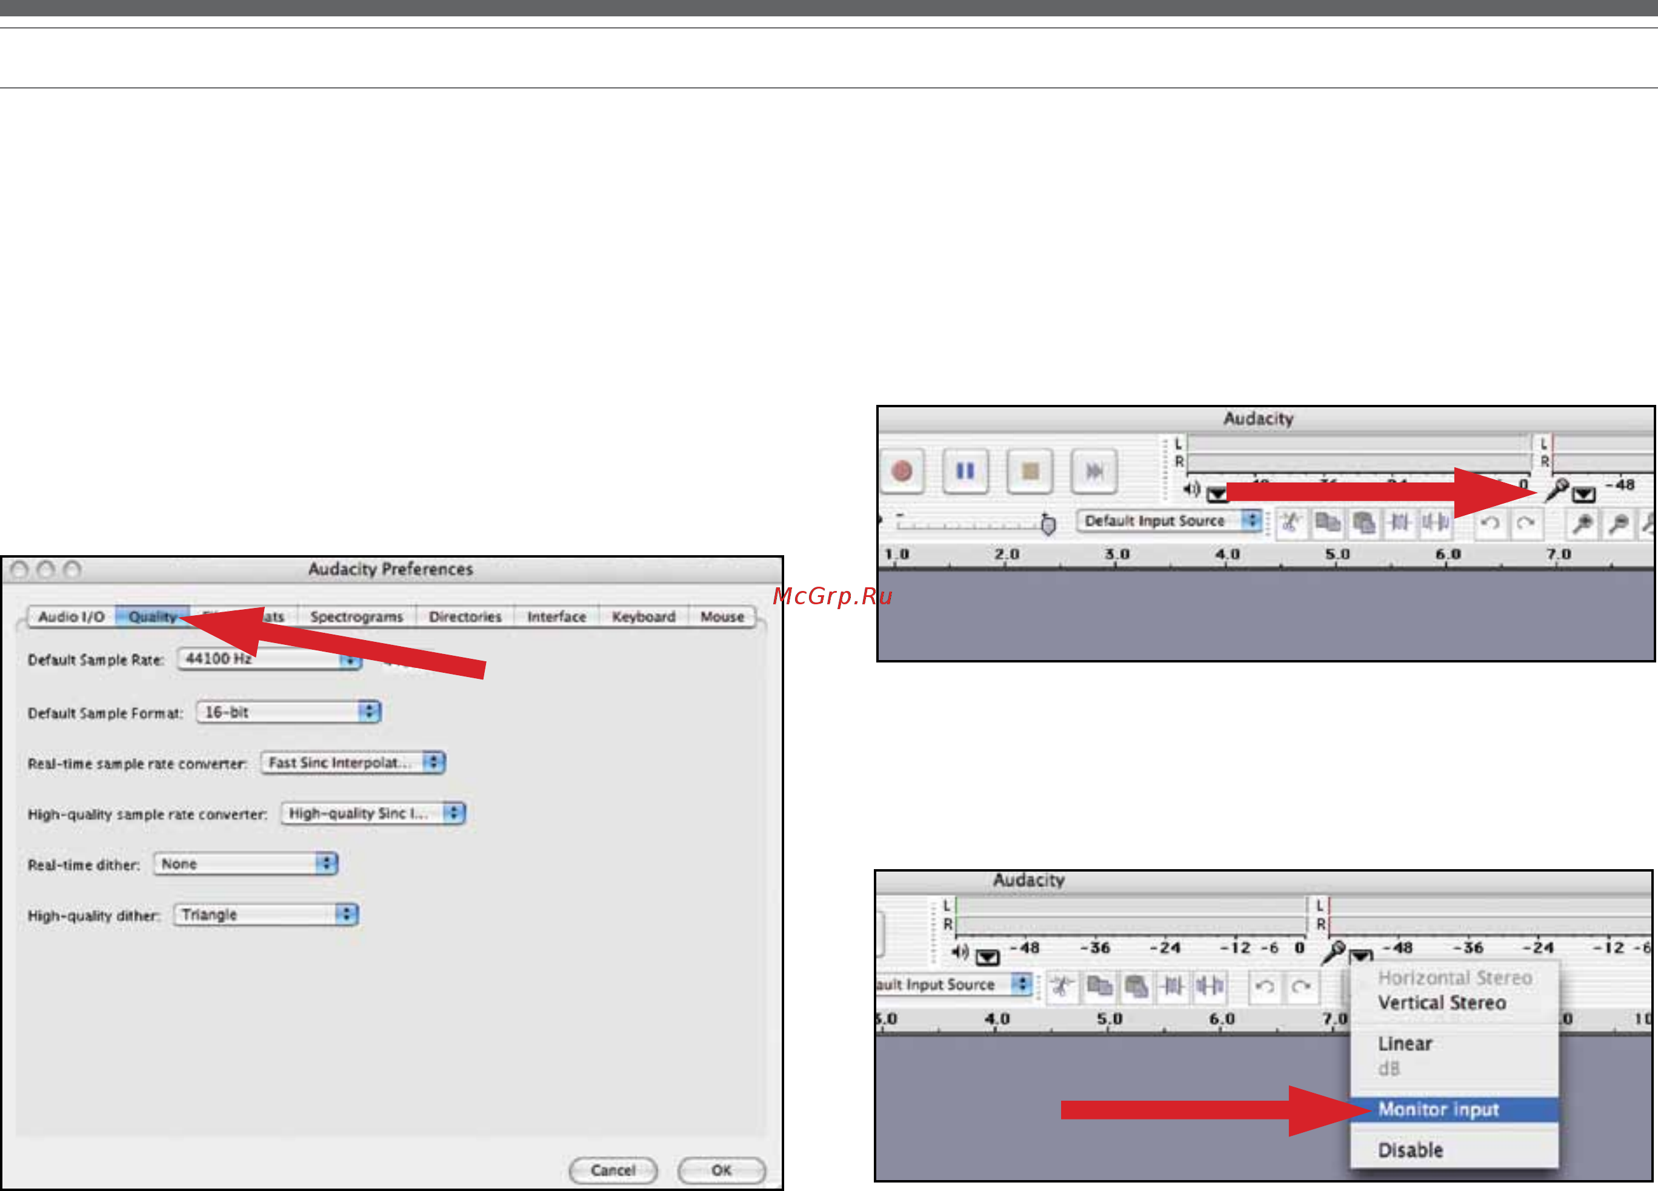Click the speaker output meter icon in the lower Audacity window
The height and width of the screenshot is (1191, 1658).
[x=960, y=952]
